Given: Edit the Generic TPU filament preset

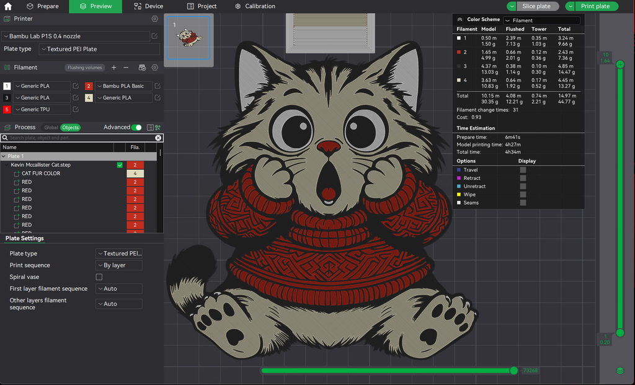Looking at the screenshot, I should (x=76, y=109).
